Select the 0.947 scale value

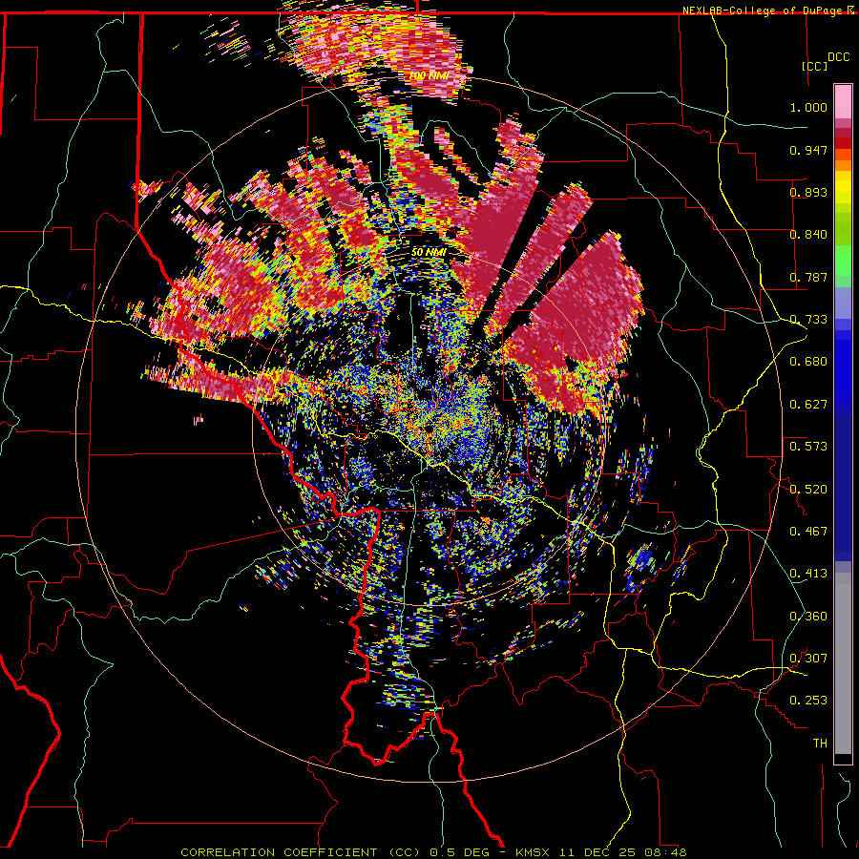(808, 150)
